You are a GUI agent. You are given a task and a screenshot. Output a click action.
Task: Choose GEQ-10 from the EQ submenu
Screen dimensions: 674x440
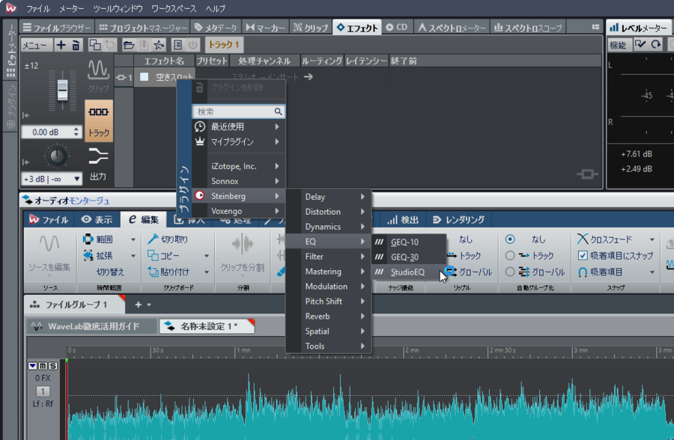coord(408,242)
